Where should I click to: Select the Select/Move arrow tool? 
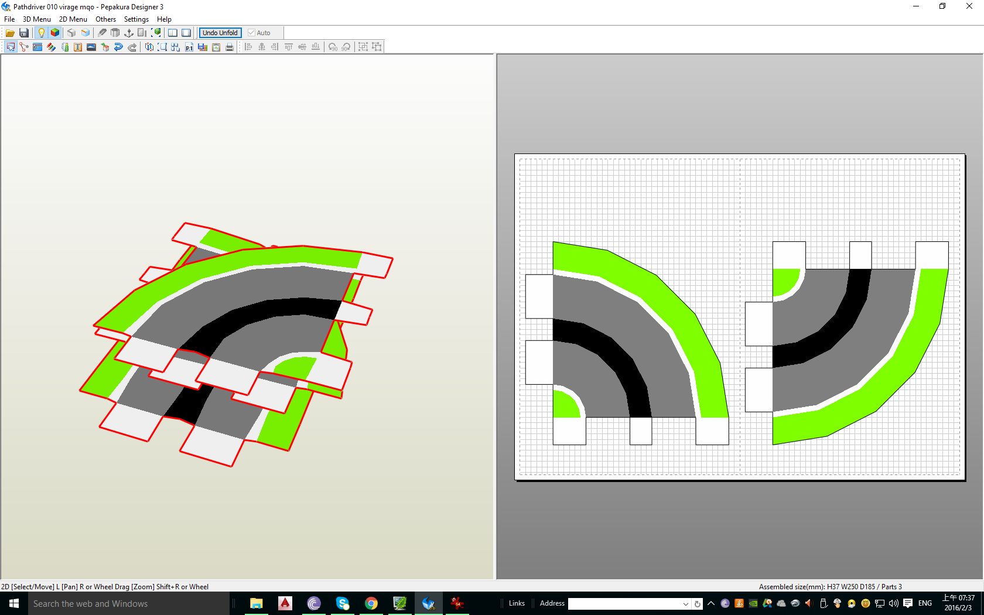(11, 47)
